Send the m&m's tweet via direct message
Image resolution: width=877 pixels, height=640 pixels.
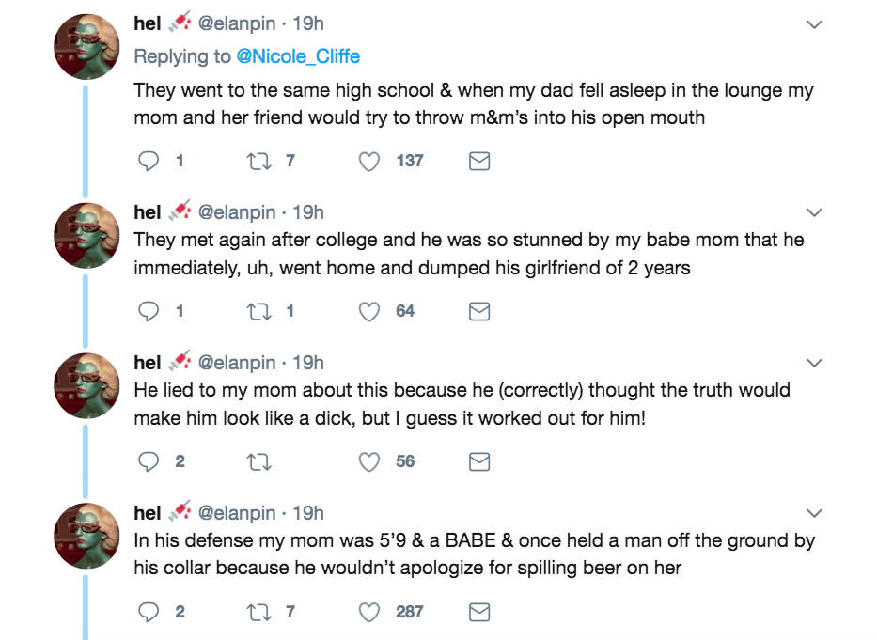pos(478,162)
